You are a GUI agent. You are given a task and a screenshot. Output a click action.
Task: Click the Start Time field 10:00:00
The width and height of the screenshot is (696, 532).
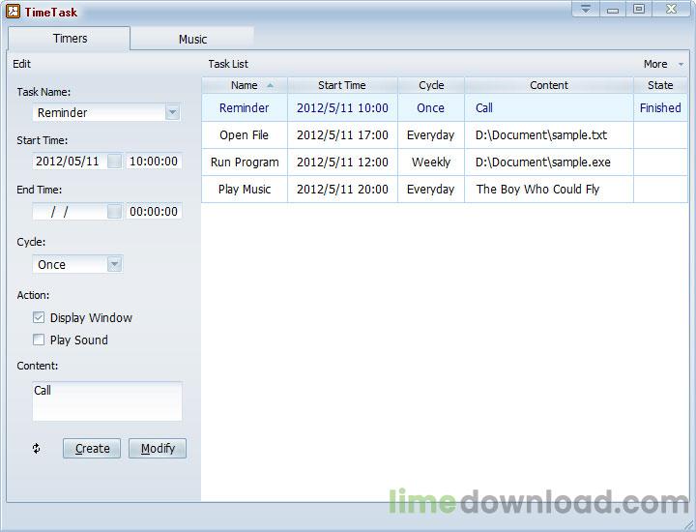[x=154, y=162]
